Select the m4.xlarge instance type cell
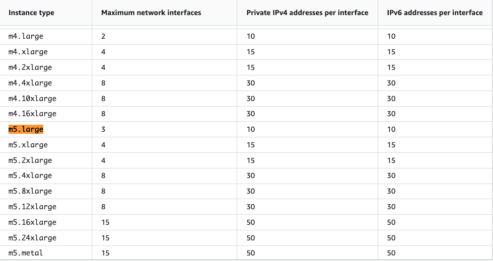Image resolution: width=493 pixels, height=261 pixels. point(28,52)
